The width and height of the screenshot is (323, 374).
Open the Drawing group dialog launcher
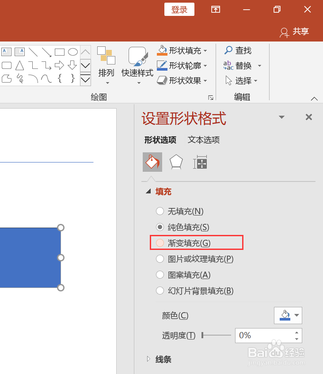[x=211, y=98]
